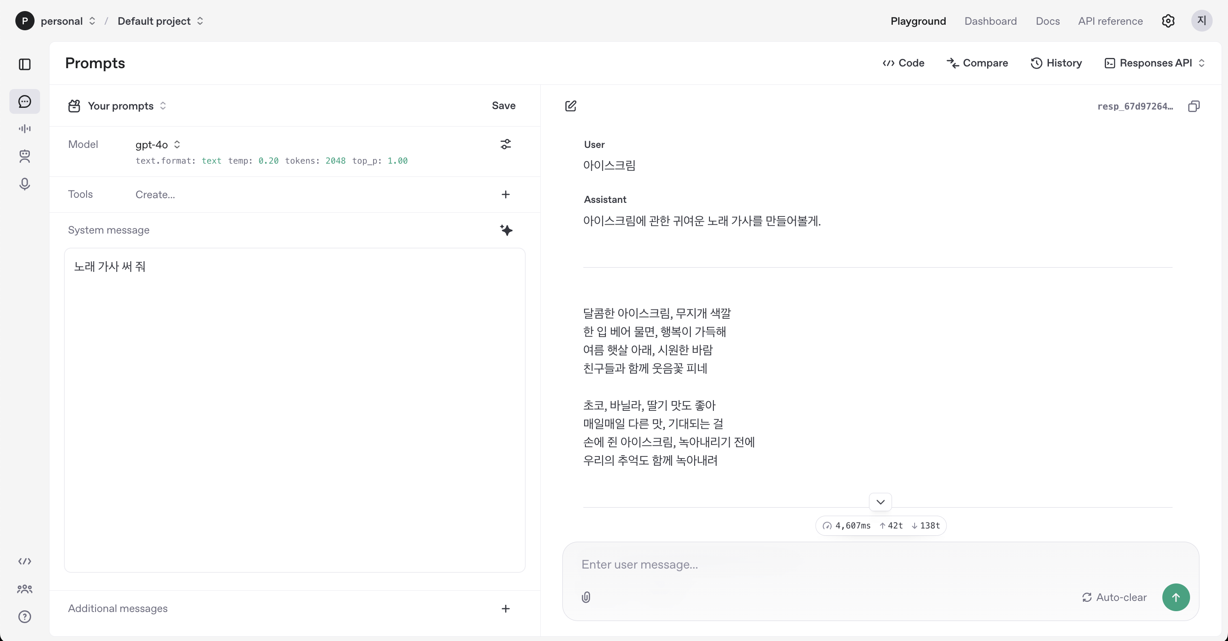Image resolution: width=1228 pixels, height=641 pixels.
Task: Click the Save button
Action: click(x=504, y=106)
